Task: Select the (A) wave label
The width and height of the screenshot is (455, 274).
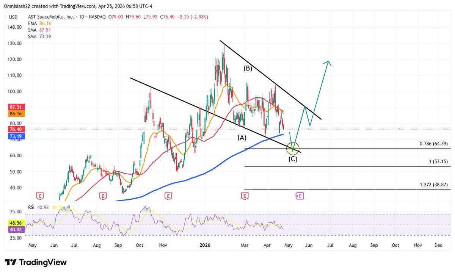Action: coord(242,138)
